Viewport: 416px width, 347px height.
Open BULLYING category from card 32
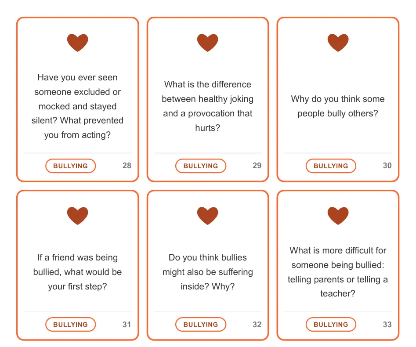pyautogui.click(x=200, y=325)
